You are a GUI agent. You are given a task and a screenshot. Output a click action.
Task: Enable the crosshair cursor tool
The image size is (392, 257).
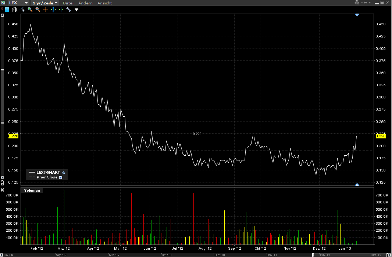46,9
